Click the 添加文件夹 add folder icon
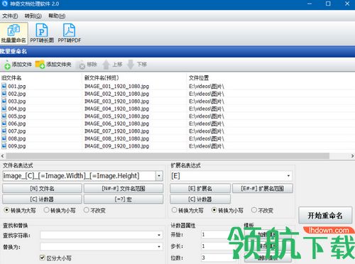 click(x=40, y=65)
